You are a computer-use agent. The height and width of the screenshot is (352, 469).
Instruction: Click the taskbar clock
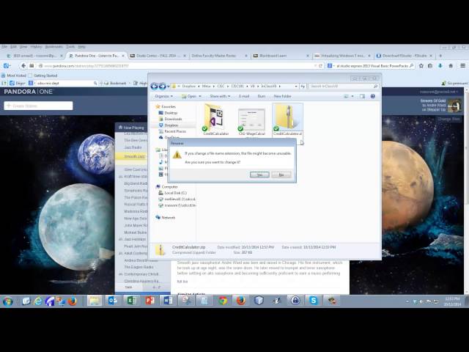452,301
